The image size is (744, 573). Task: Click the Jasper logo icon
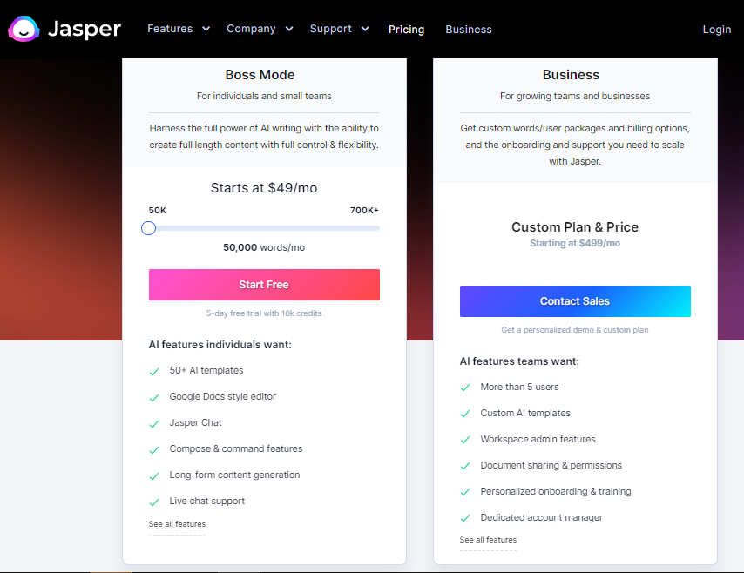[24, 30]
